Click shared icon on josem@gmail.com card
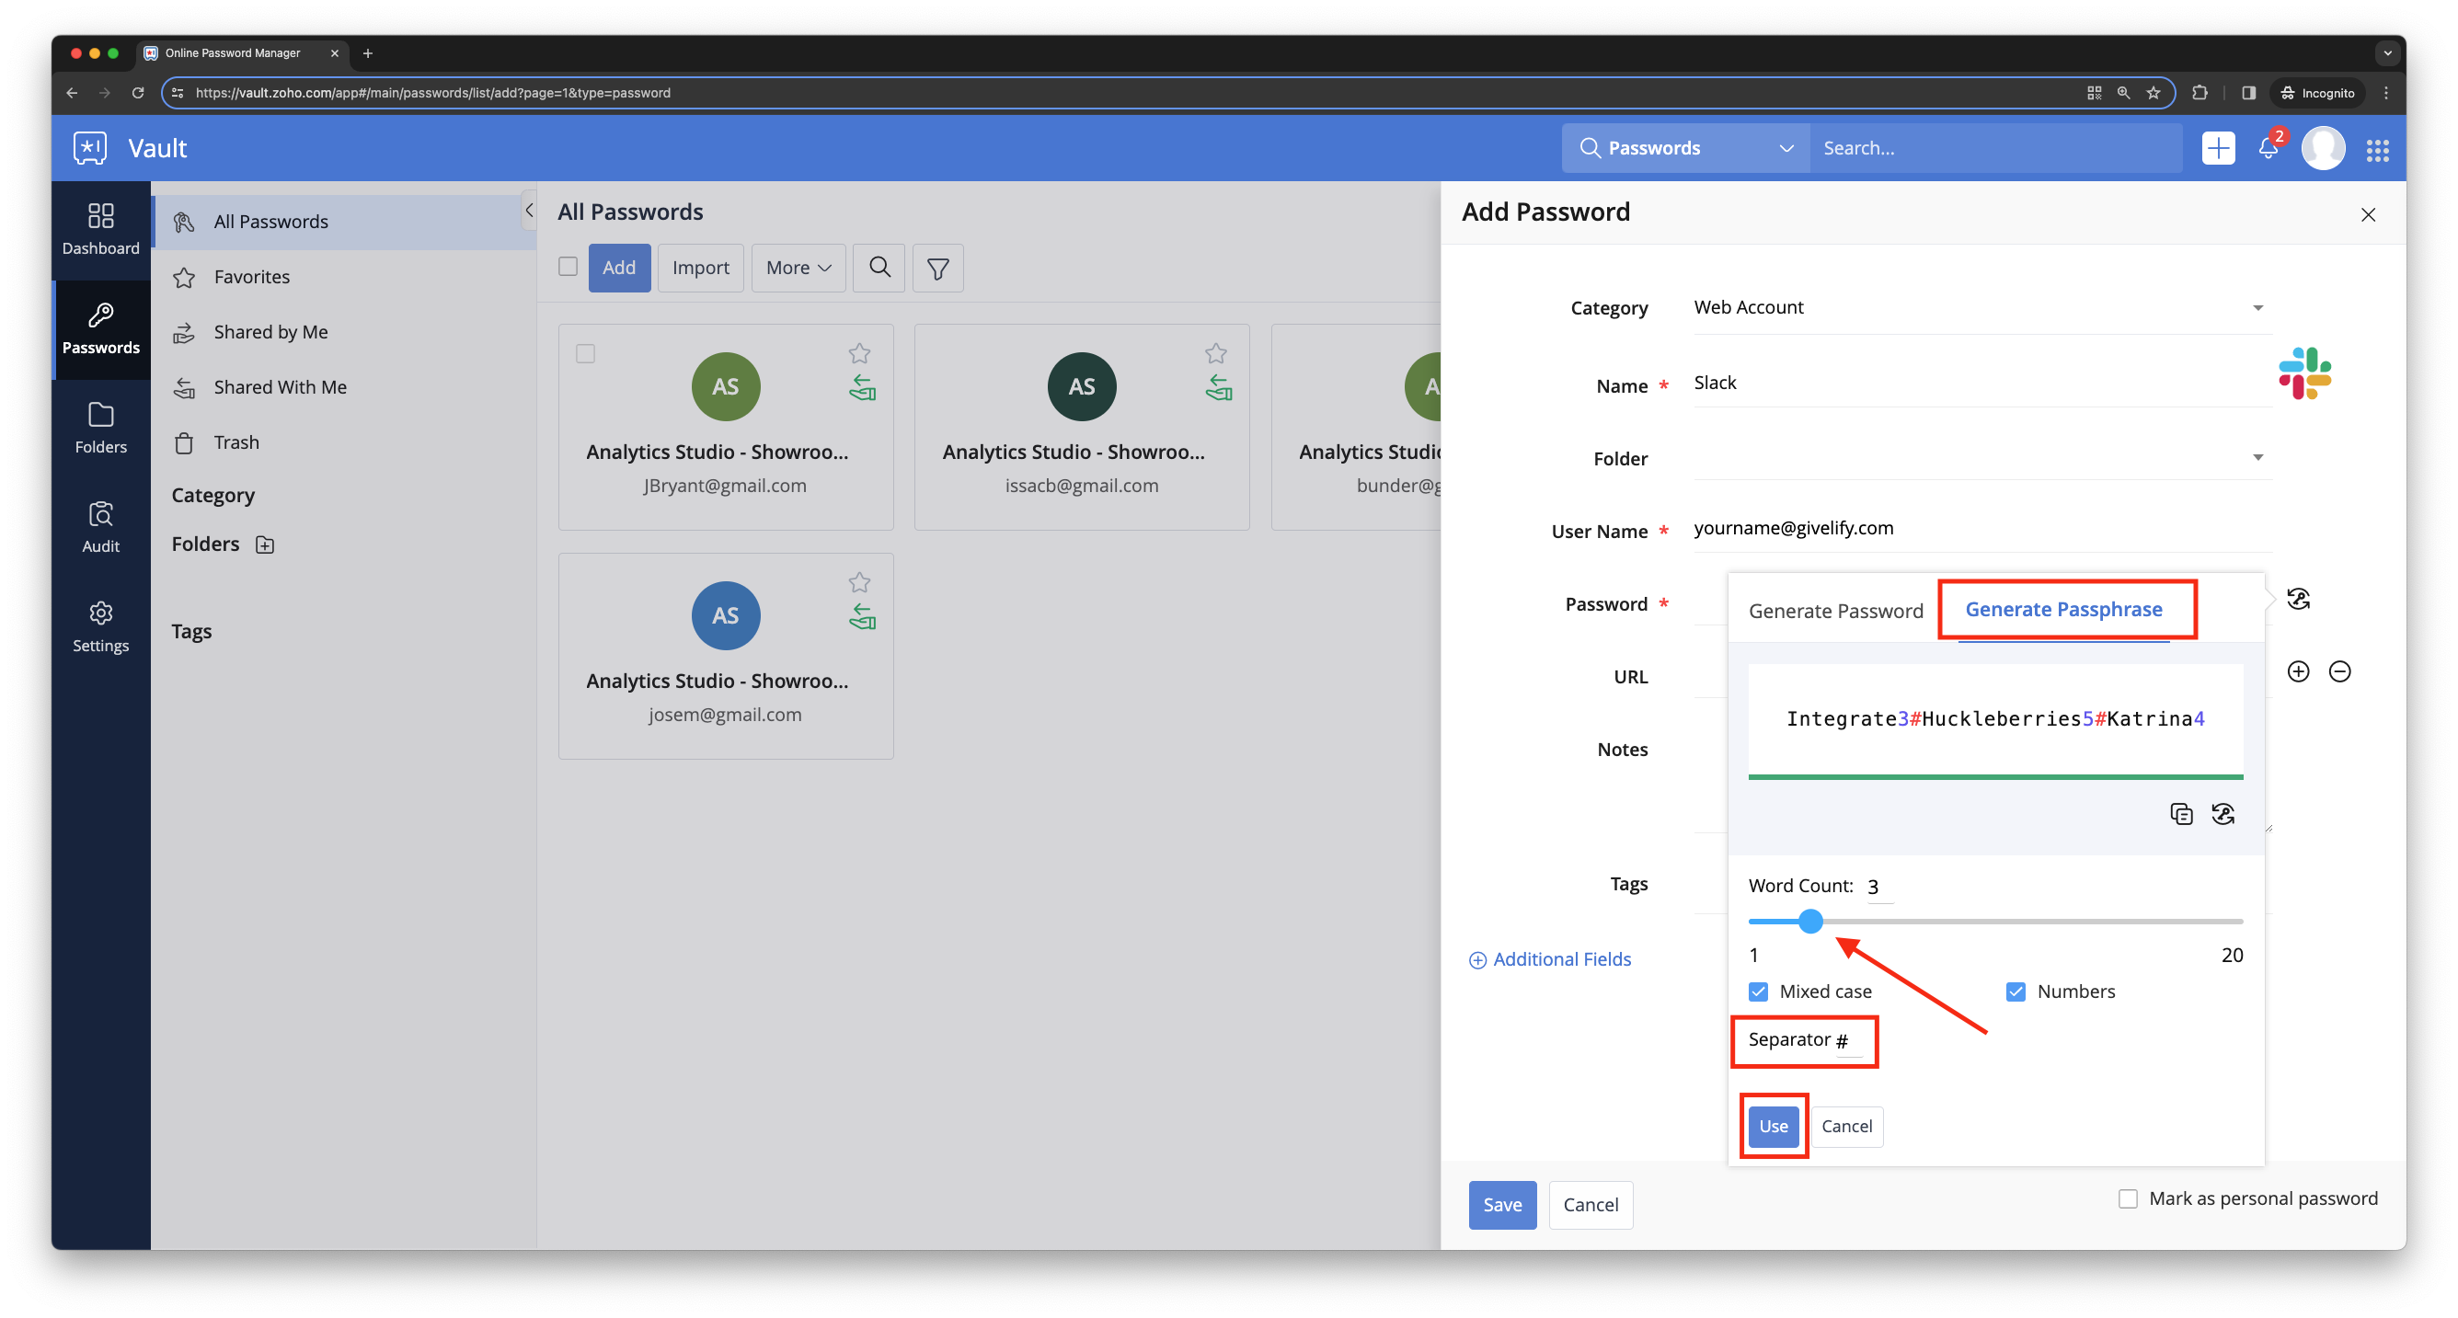The height and width of the screenshot is (1318, 2458). [x=862, y=617]
